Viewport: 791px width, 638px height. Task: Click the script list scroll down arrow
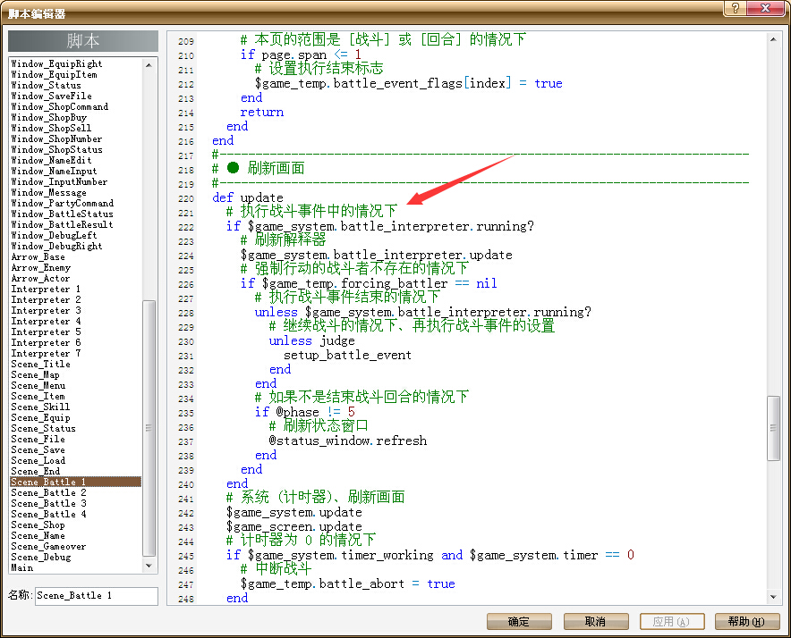149,566
